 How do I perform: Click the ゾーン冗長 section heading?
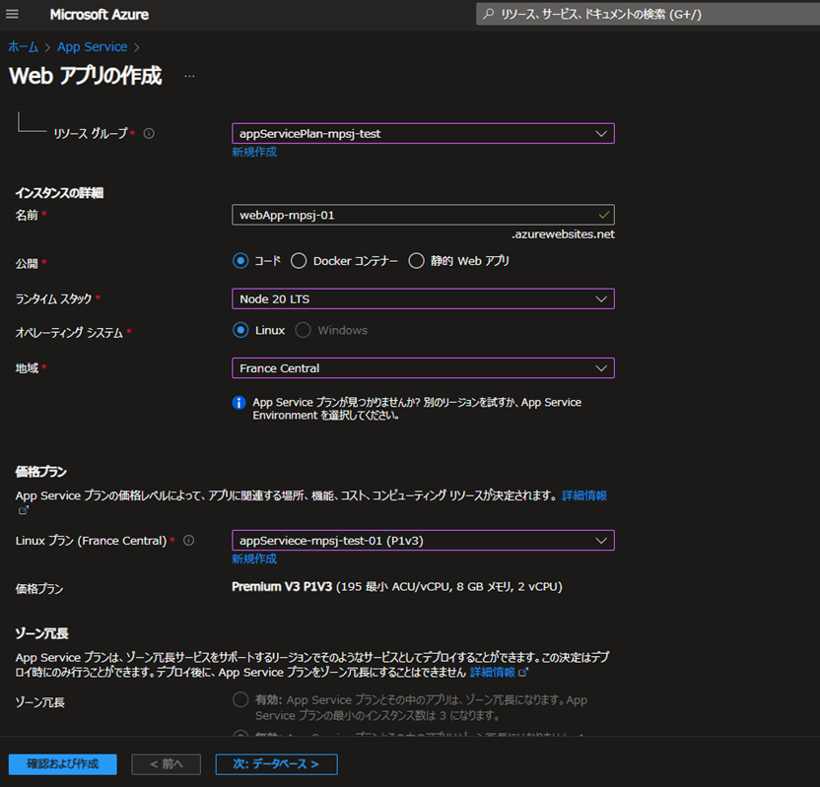pyautogui.click(x=41, y=634)
